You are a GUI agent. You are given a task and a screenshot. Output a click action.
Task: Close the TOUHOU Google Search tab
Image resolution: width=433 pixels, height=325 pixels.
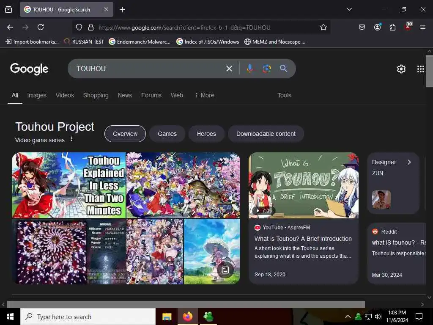click(x=106, y=9)
